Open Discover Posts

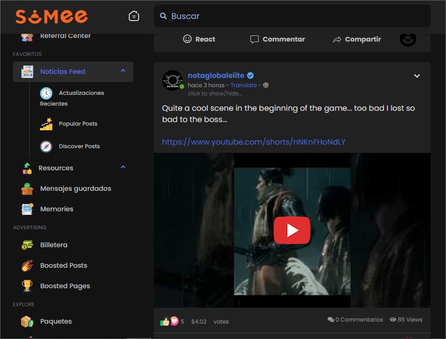point(80,146)
